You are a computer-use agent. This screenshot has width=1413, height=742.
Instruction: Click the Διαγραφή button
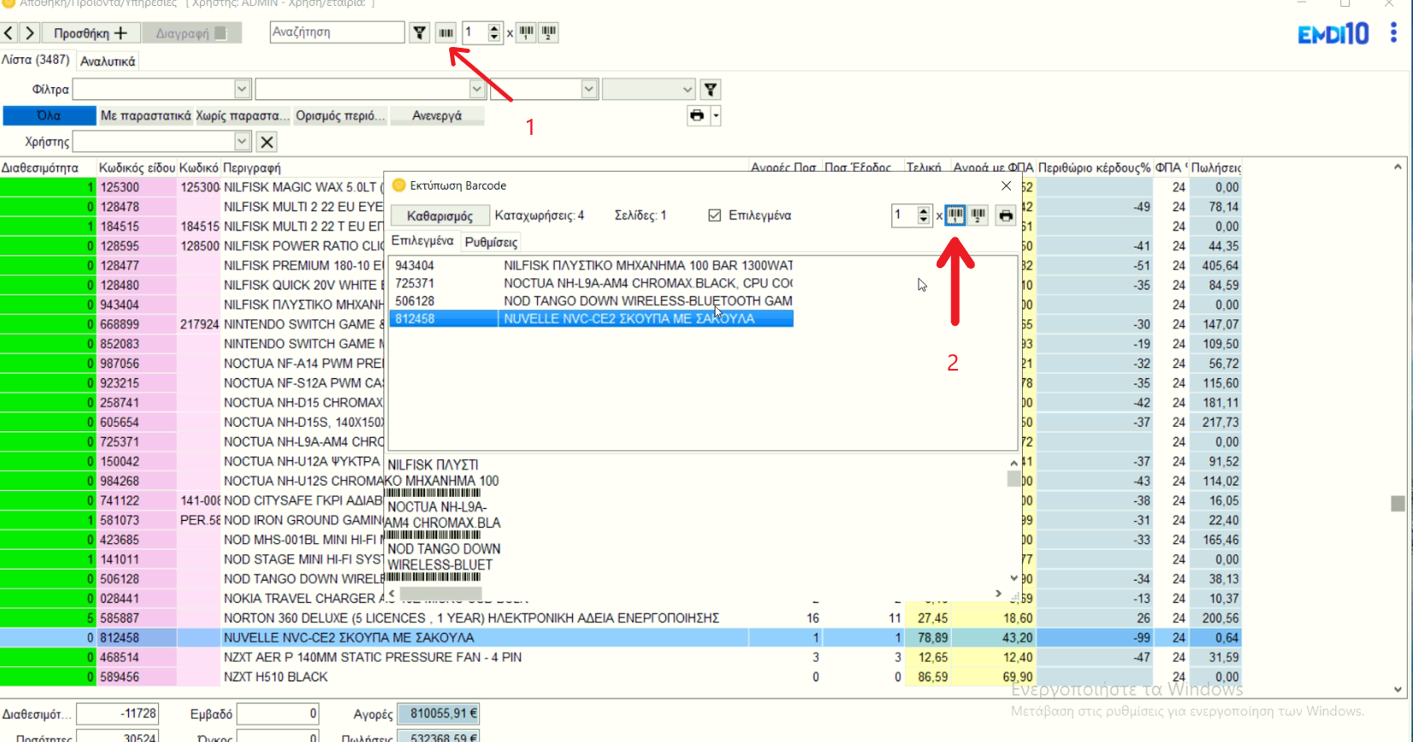(x=192, y=33)
